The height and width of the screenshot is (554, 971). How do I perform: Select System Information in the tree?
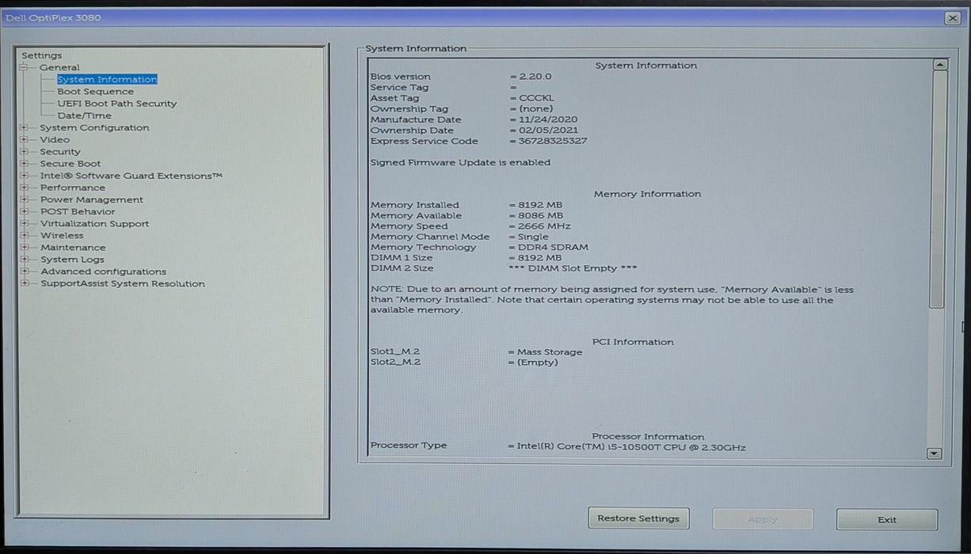click(x=107, y=79)
